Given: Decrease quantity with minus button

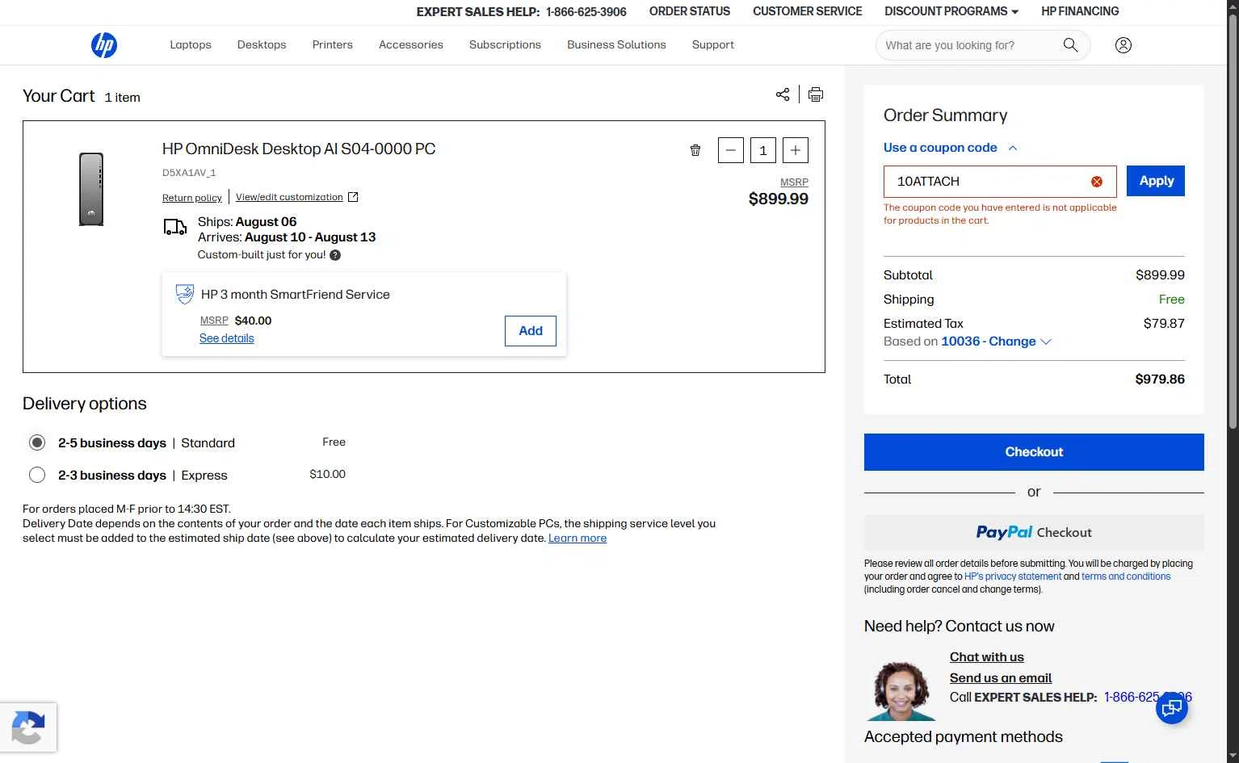Looking at the screenshot, I should tap(731, 150).
